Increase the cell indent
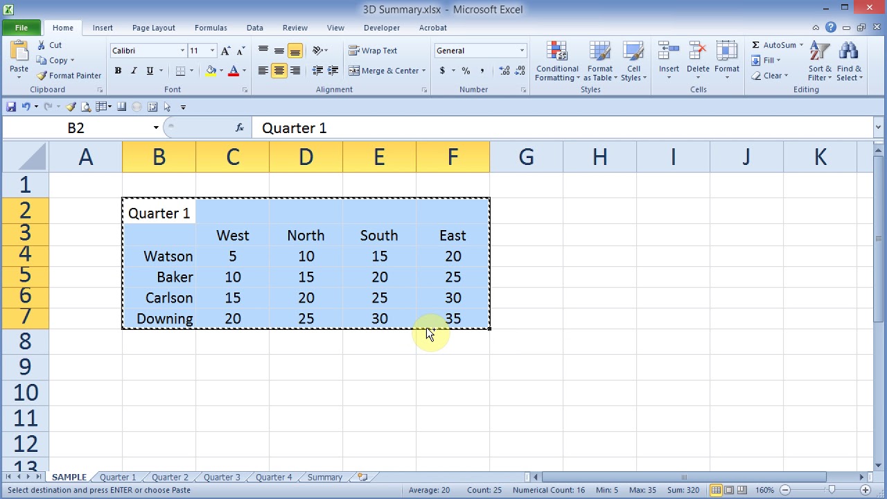The image size is (887, 499). click(x=333, y=71)
